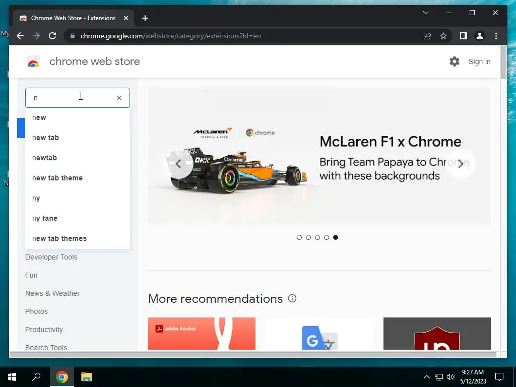Click the address bar URL
The height and width of the screenshot is (387, 516).
point(171,36)
